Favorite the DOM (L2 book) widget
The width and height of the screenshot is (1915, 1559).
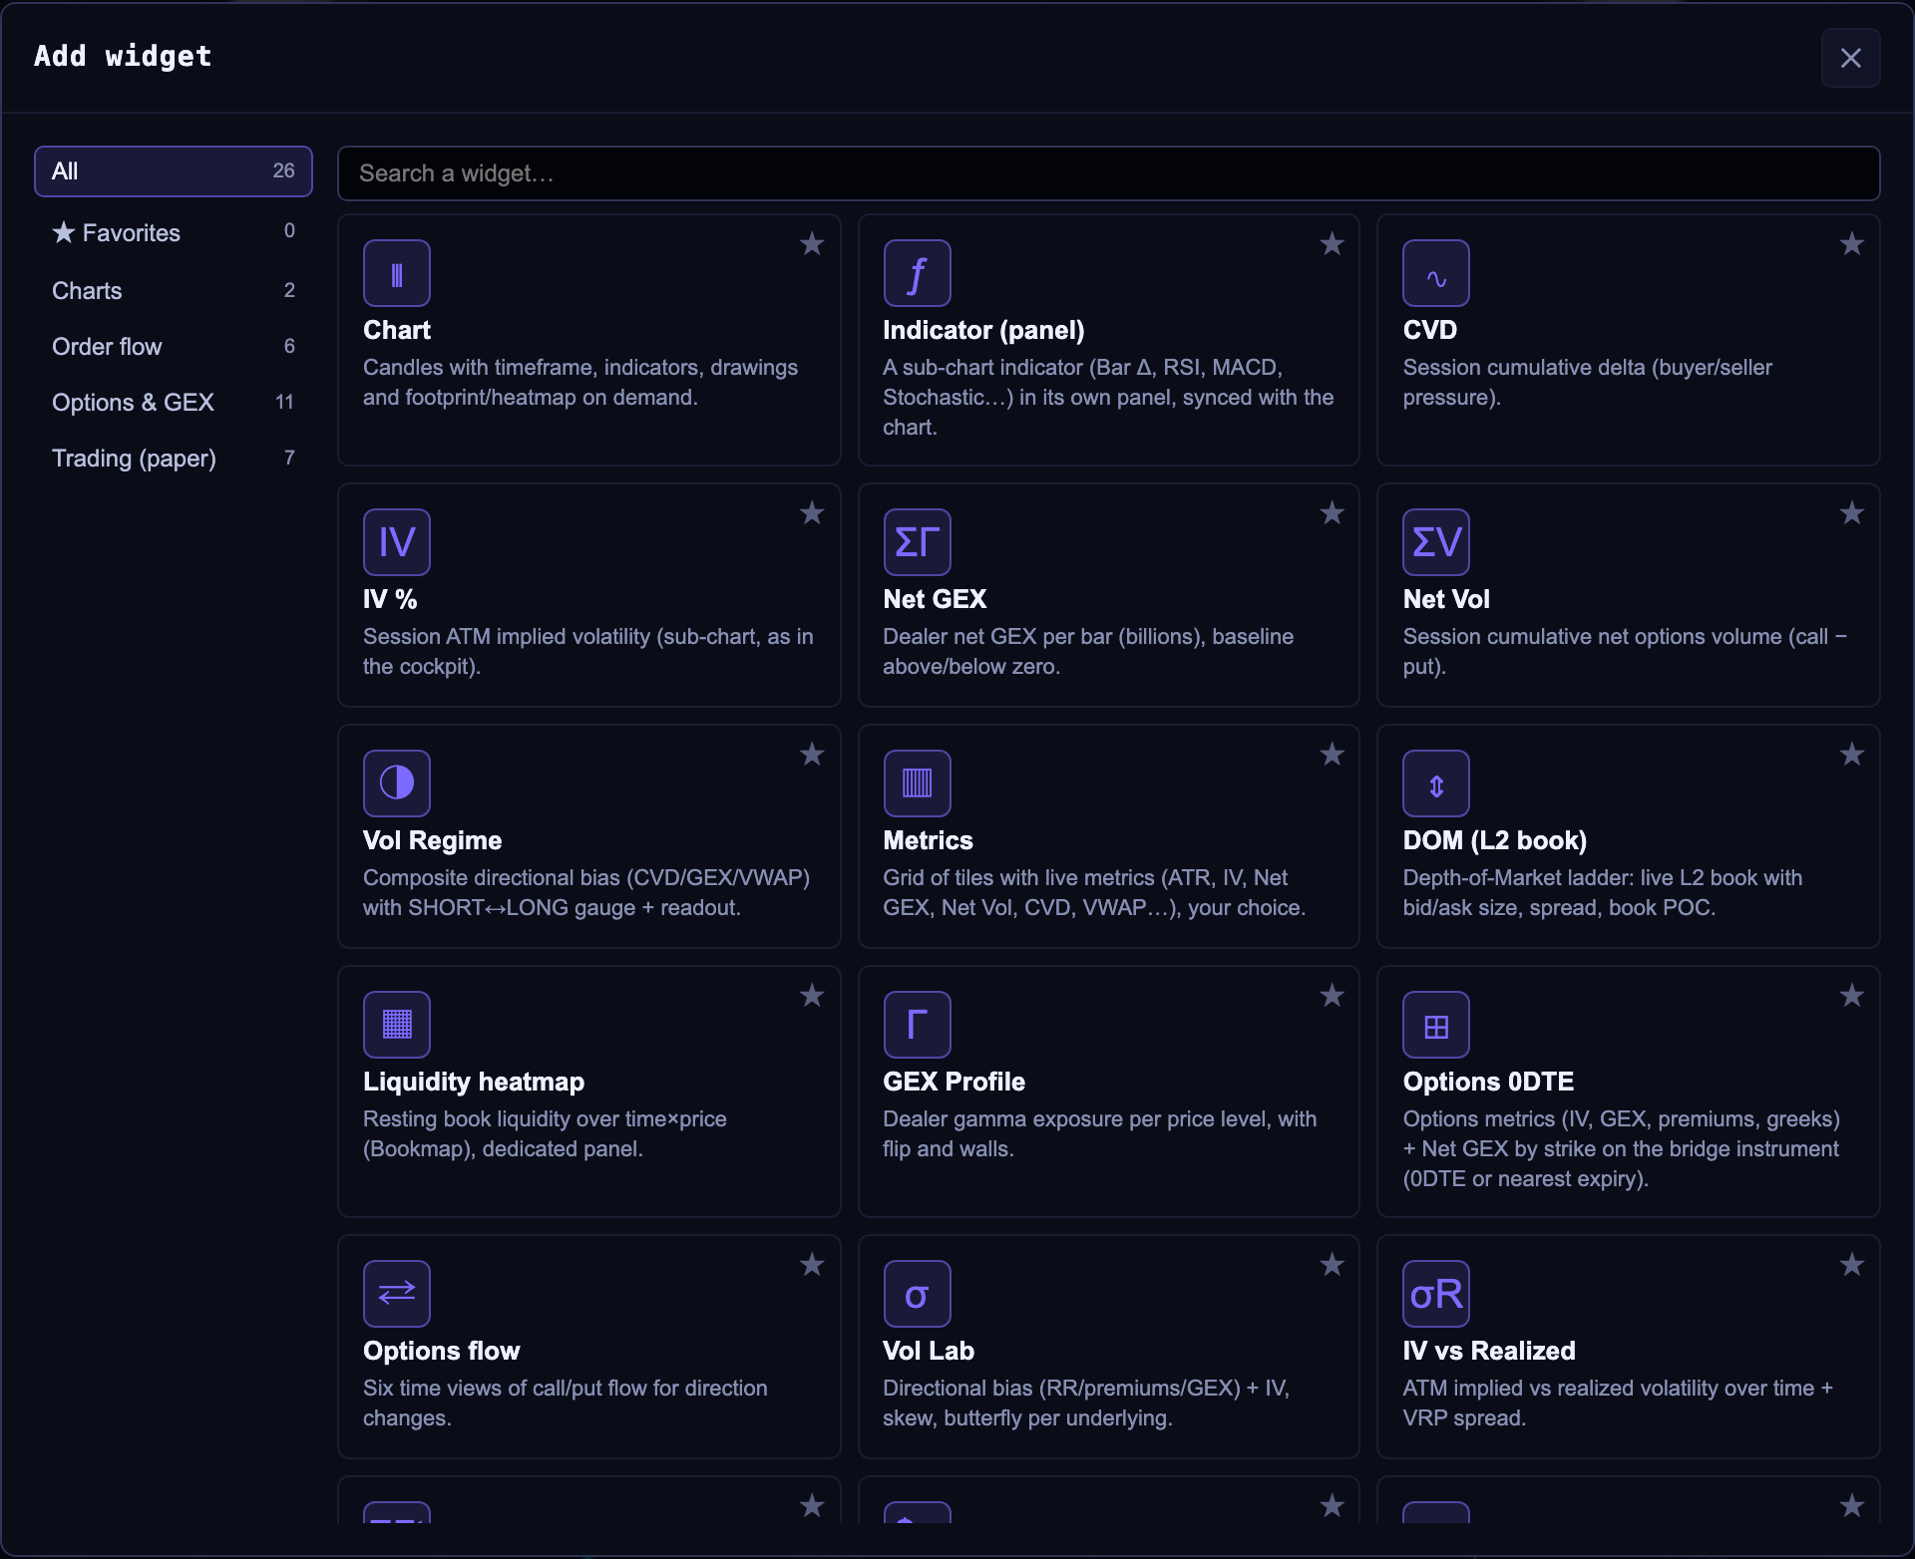pyautogui.click(x=1852, y=755)
